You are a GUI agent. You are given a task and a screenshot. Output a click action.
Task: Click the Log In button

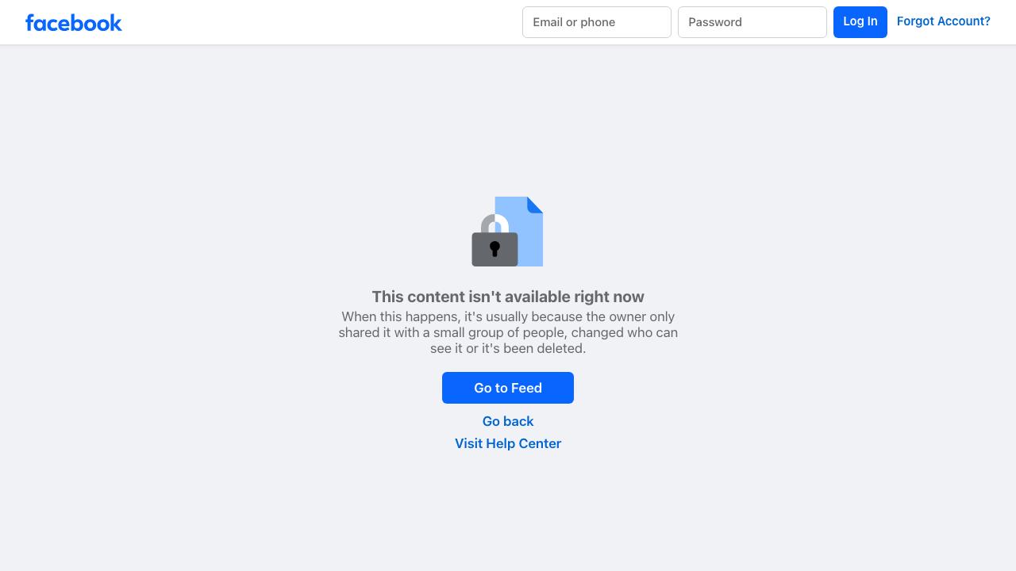[x=860, y=21]
